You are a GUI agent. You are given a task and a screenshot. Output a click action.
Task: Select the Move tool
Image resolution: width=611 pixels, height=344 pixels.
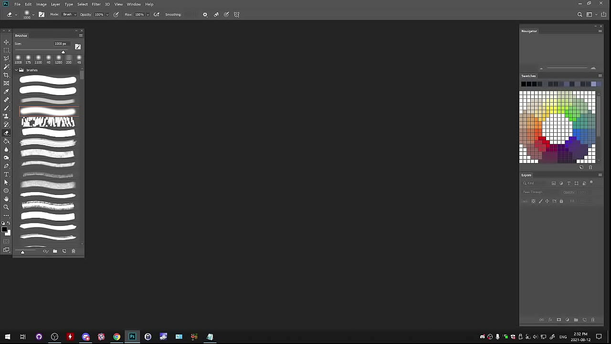(6, 42)
